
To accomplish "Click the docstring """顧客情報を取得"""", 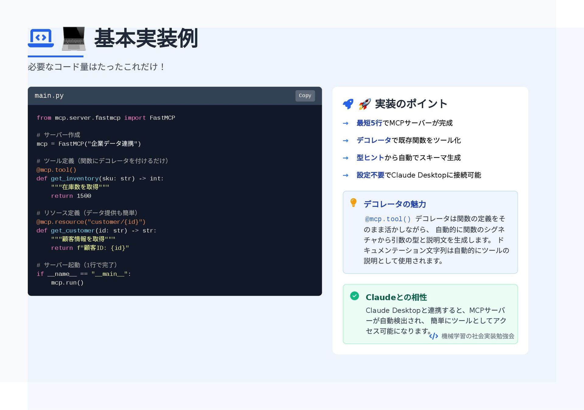I will coord(83,239).
